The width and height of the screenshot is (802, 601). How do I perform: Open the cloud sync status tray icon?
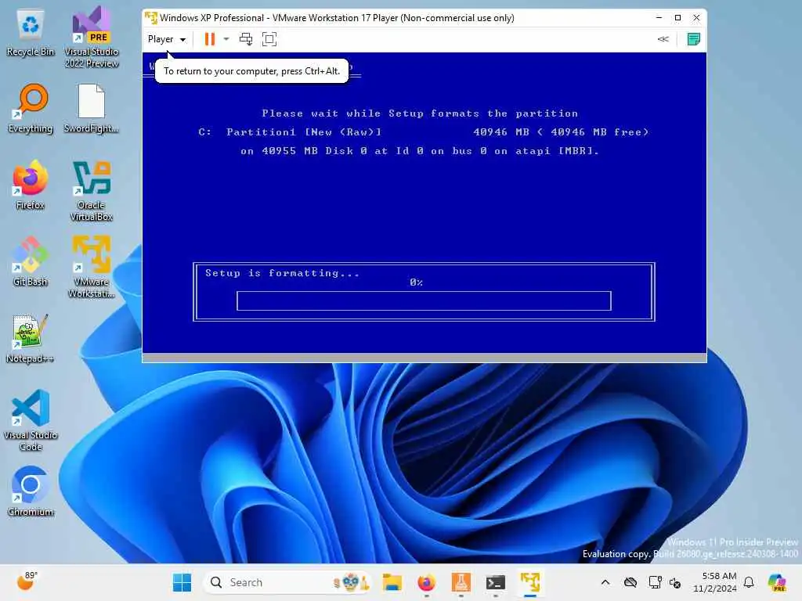click(x=630, y=582)
